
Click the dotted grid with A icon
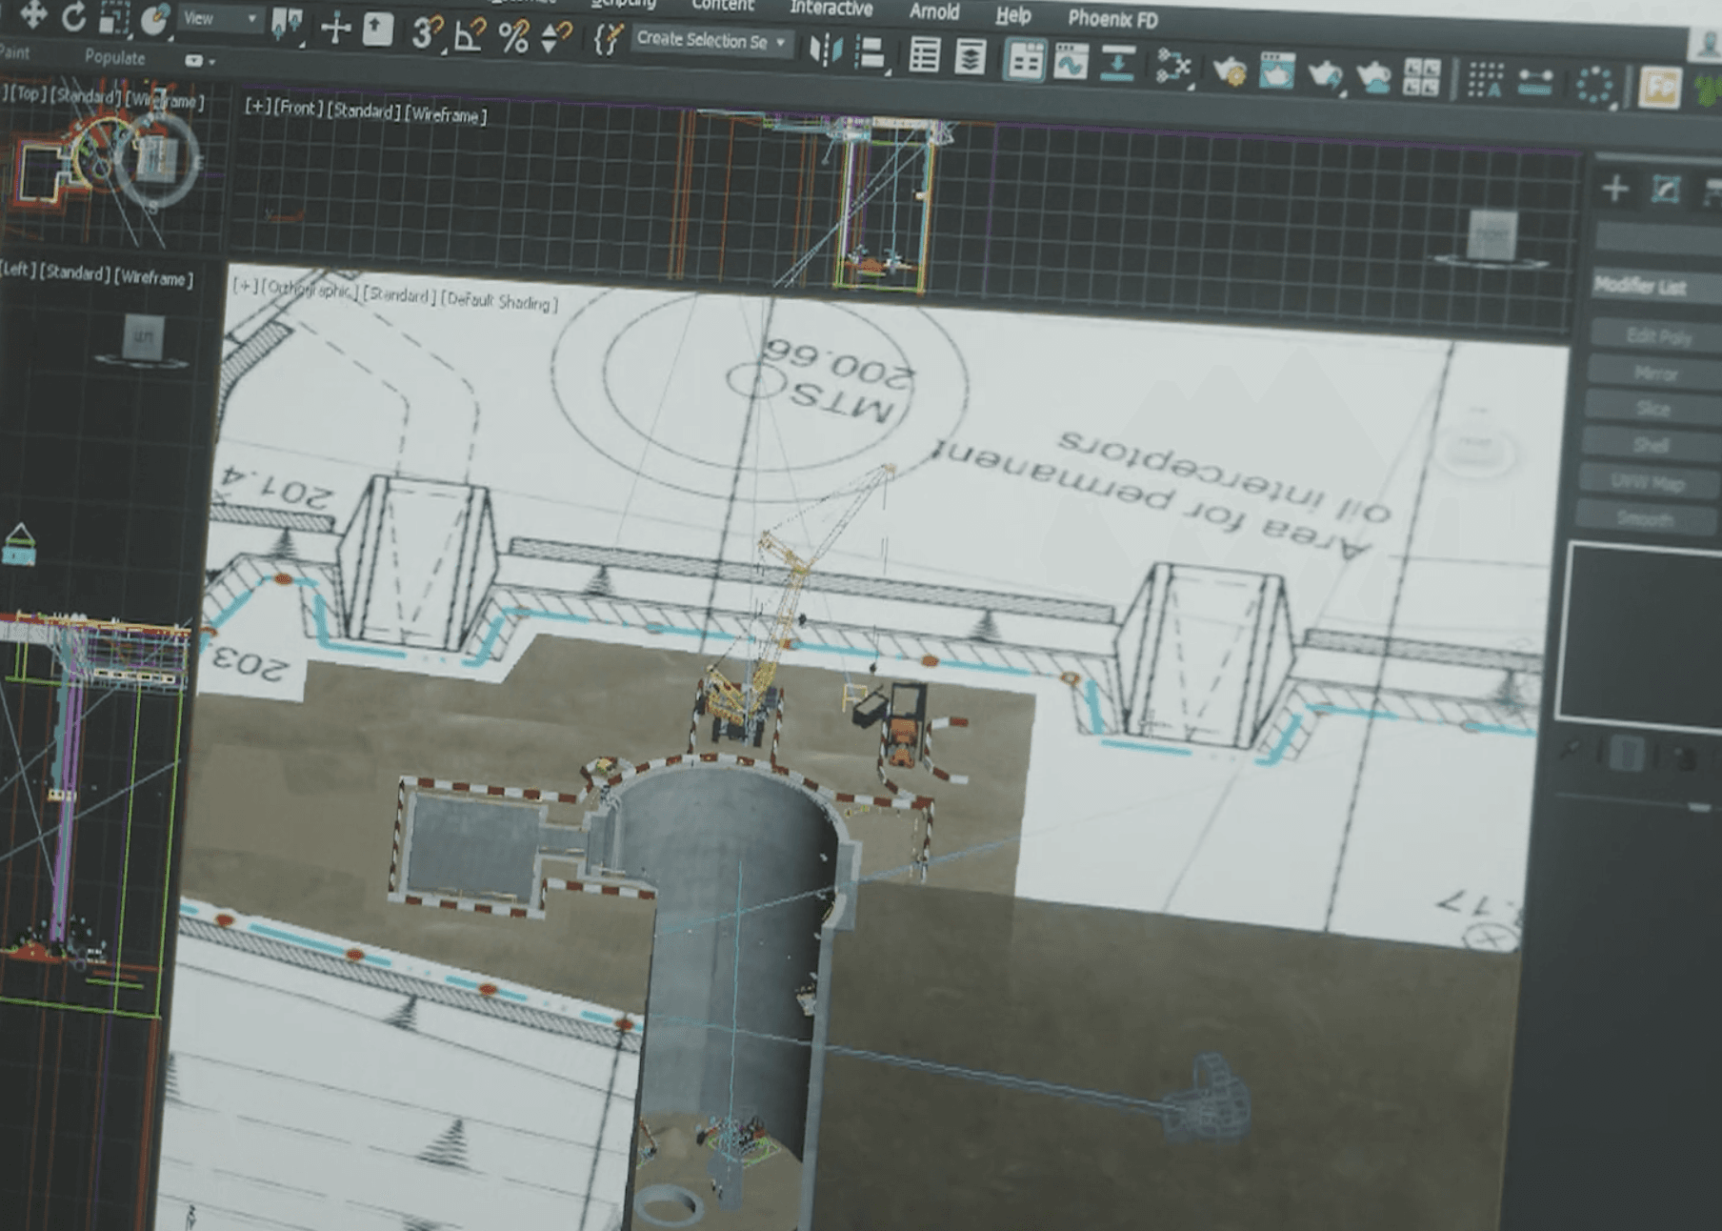pos(1485,80)
